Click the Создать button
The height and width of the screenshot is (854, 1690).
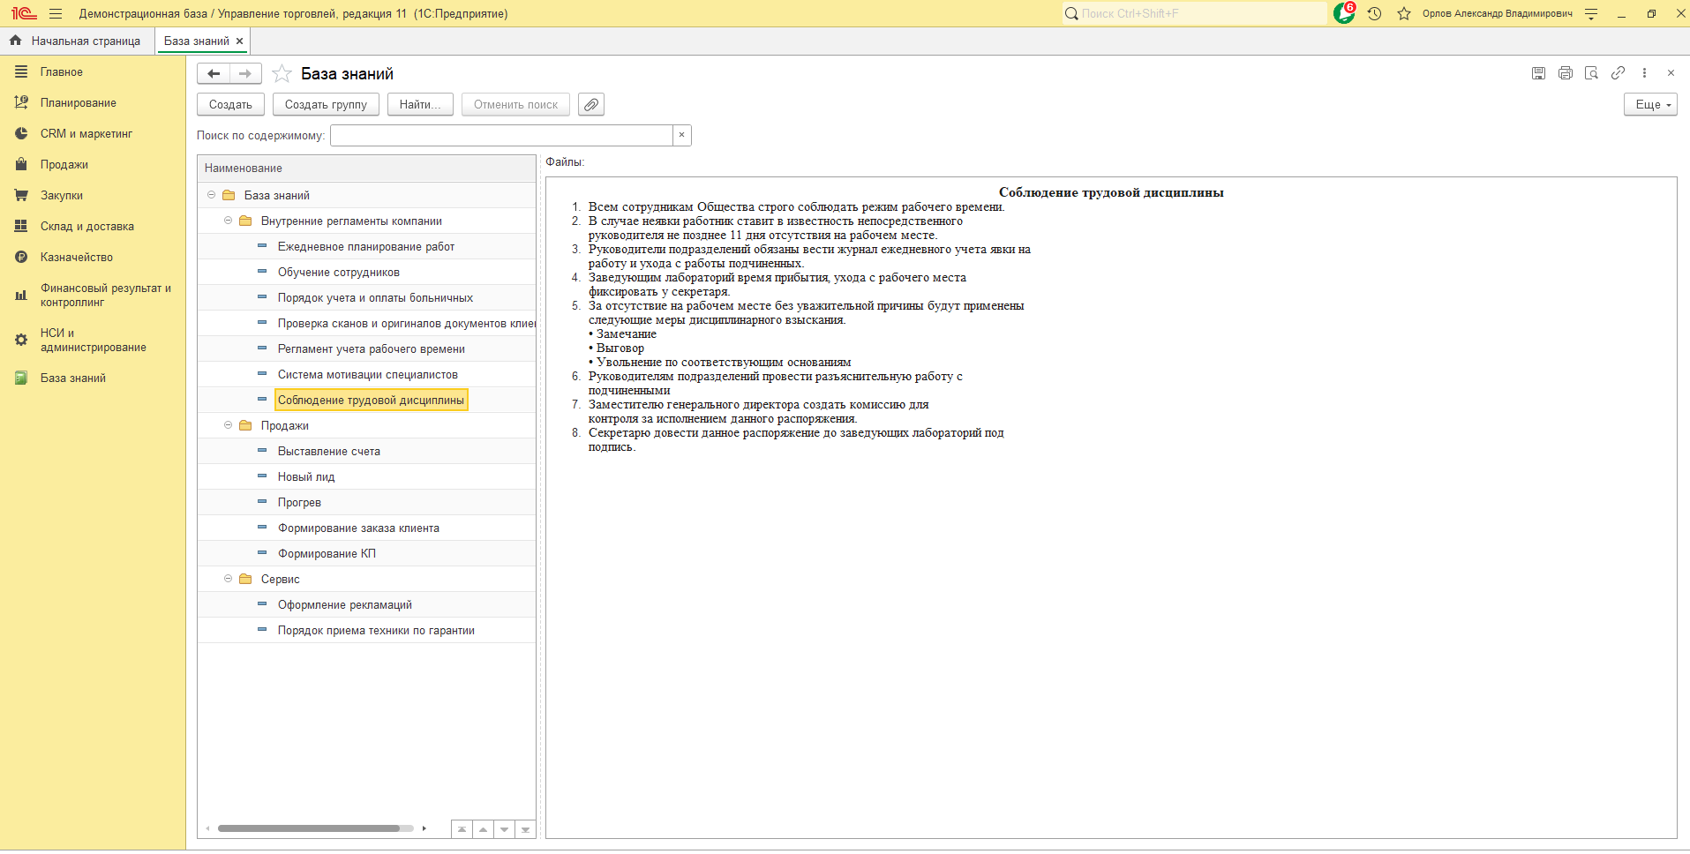coord(230,105)
